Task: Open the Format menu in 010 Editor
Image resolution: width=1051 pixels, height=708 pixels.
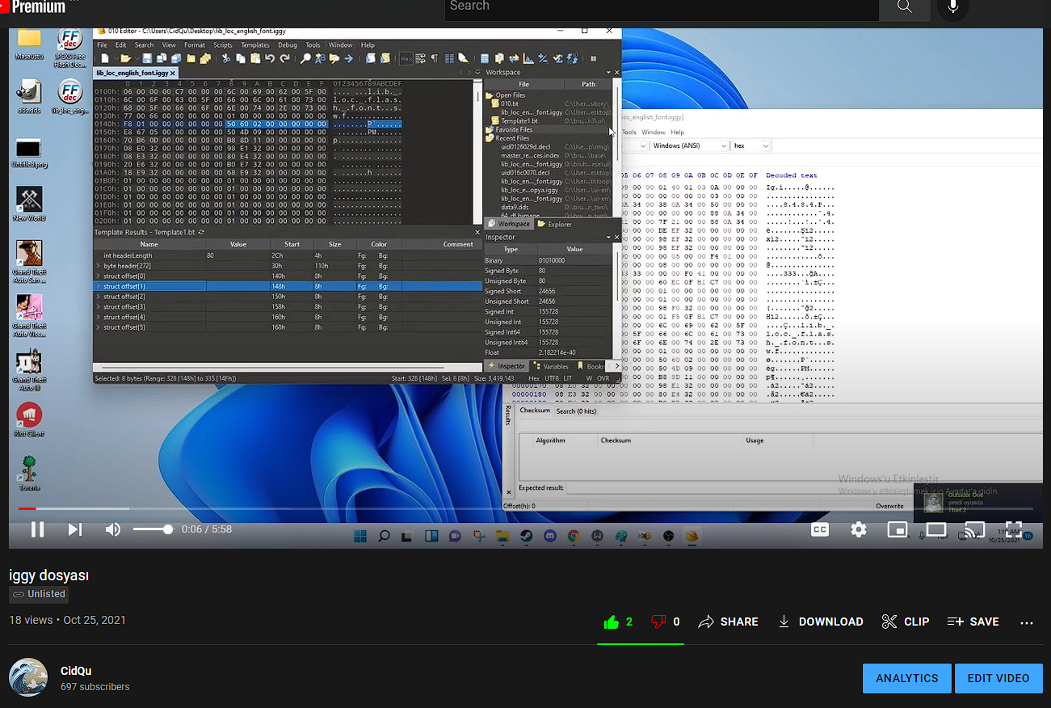Action: point(195,45)
